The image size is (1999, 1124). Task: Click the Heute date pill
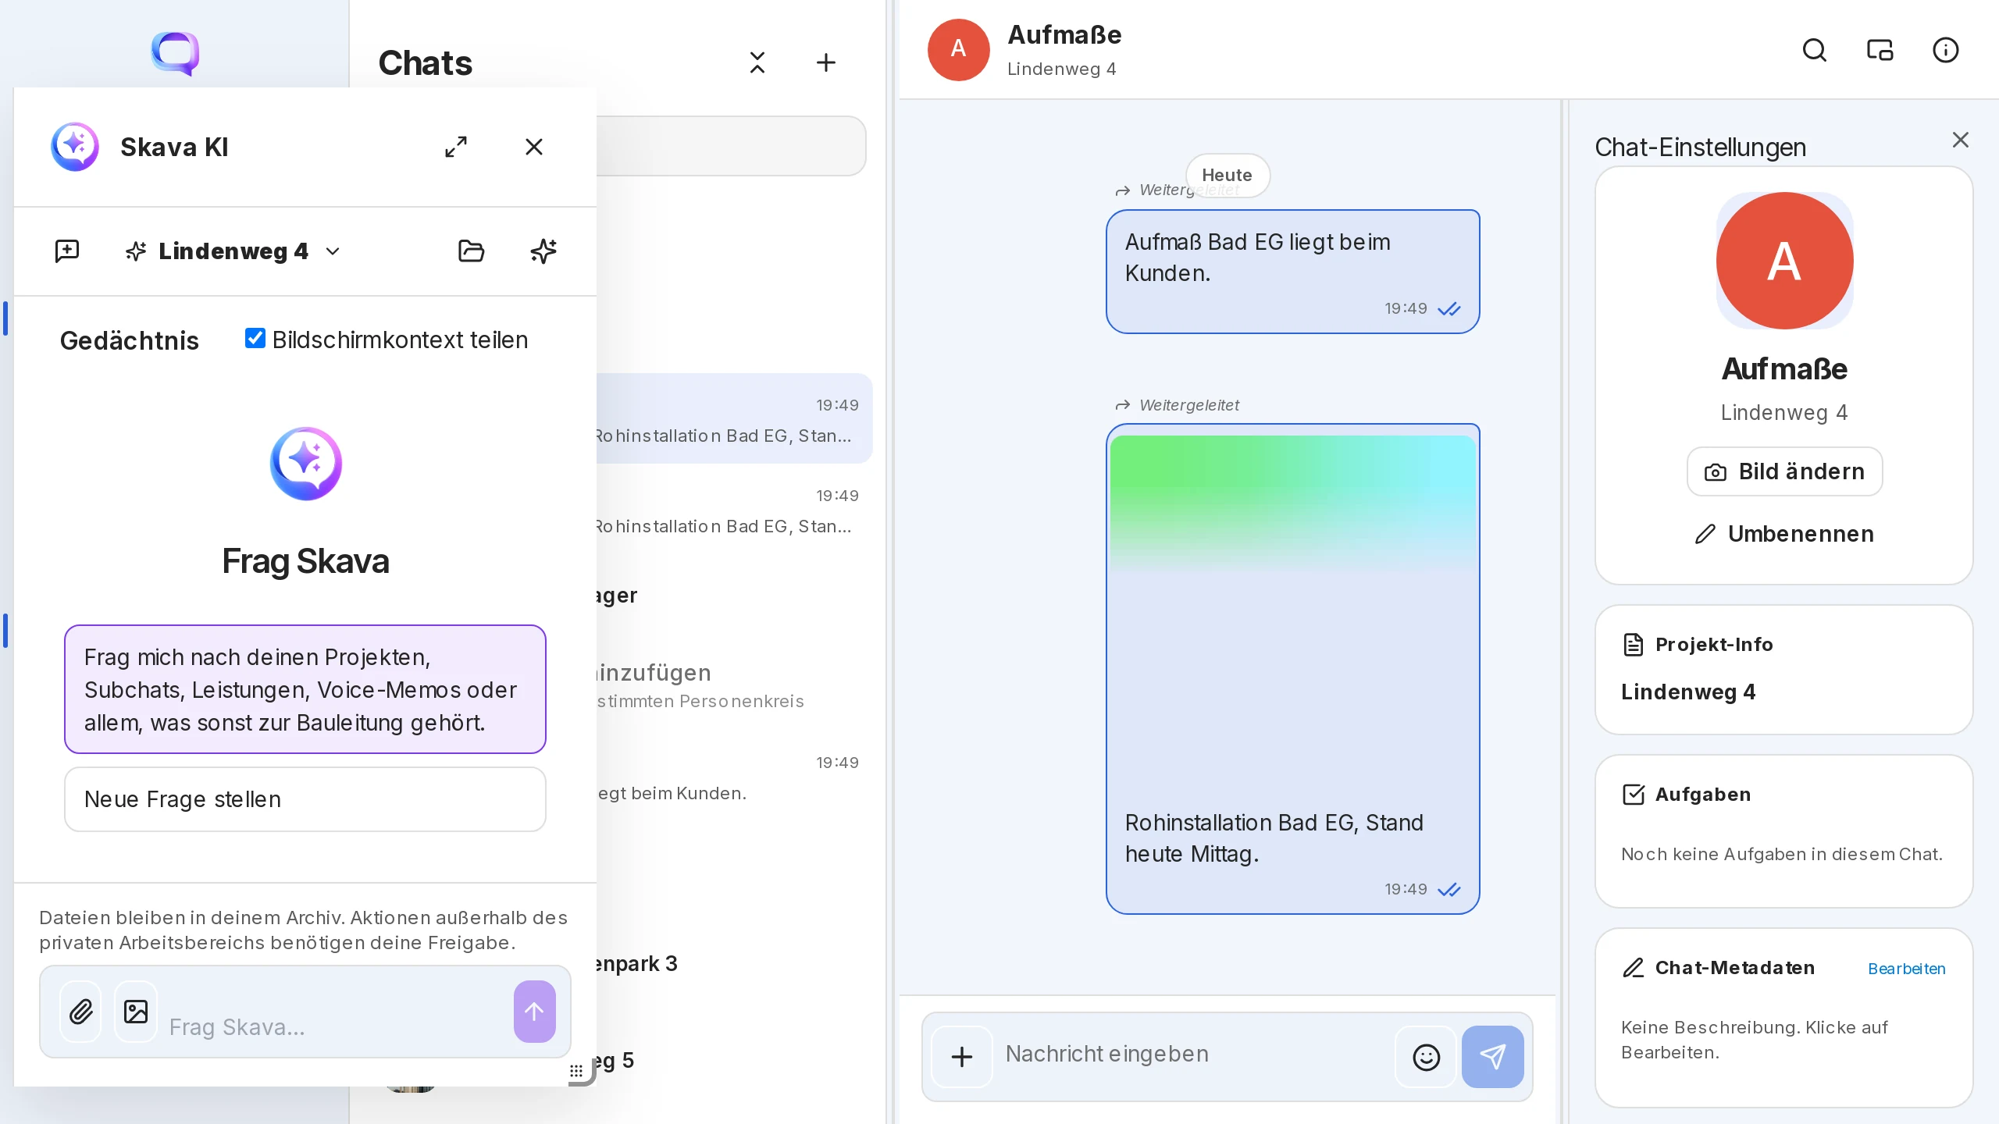pos(1228,175)
